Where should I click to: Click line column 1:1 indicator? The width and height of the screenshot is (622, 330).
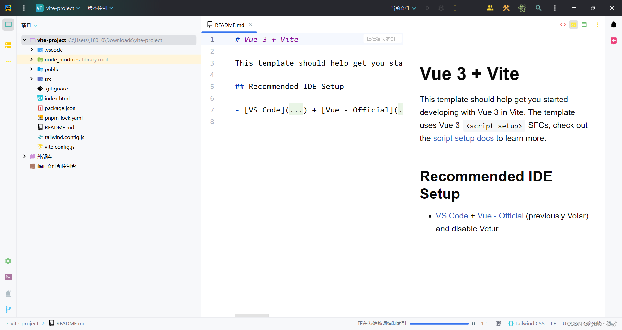click(484, 324)
